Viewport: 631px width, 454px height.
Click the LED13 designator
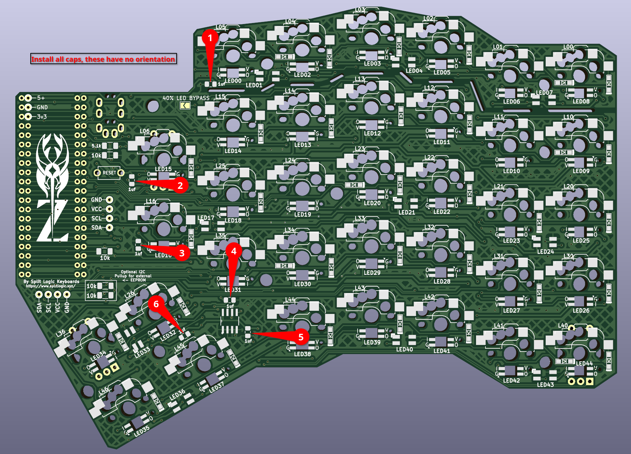[x=303, y=145]
